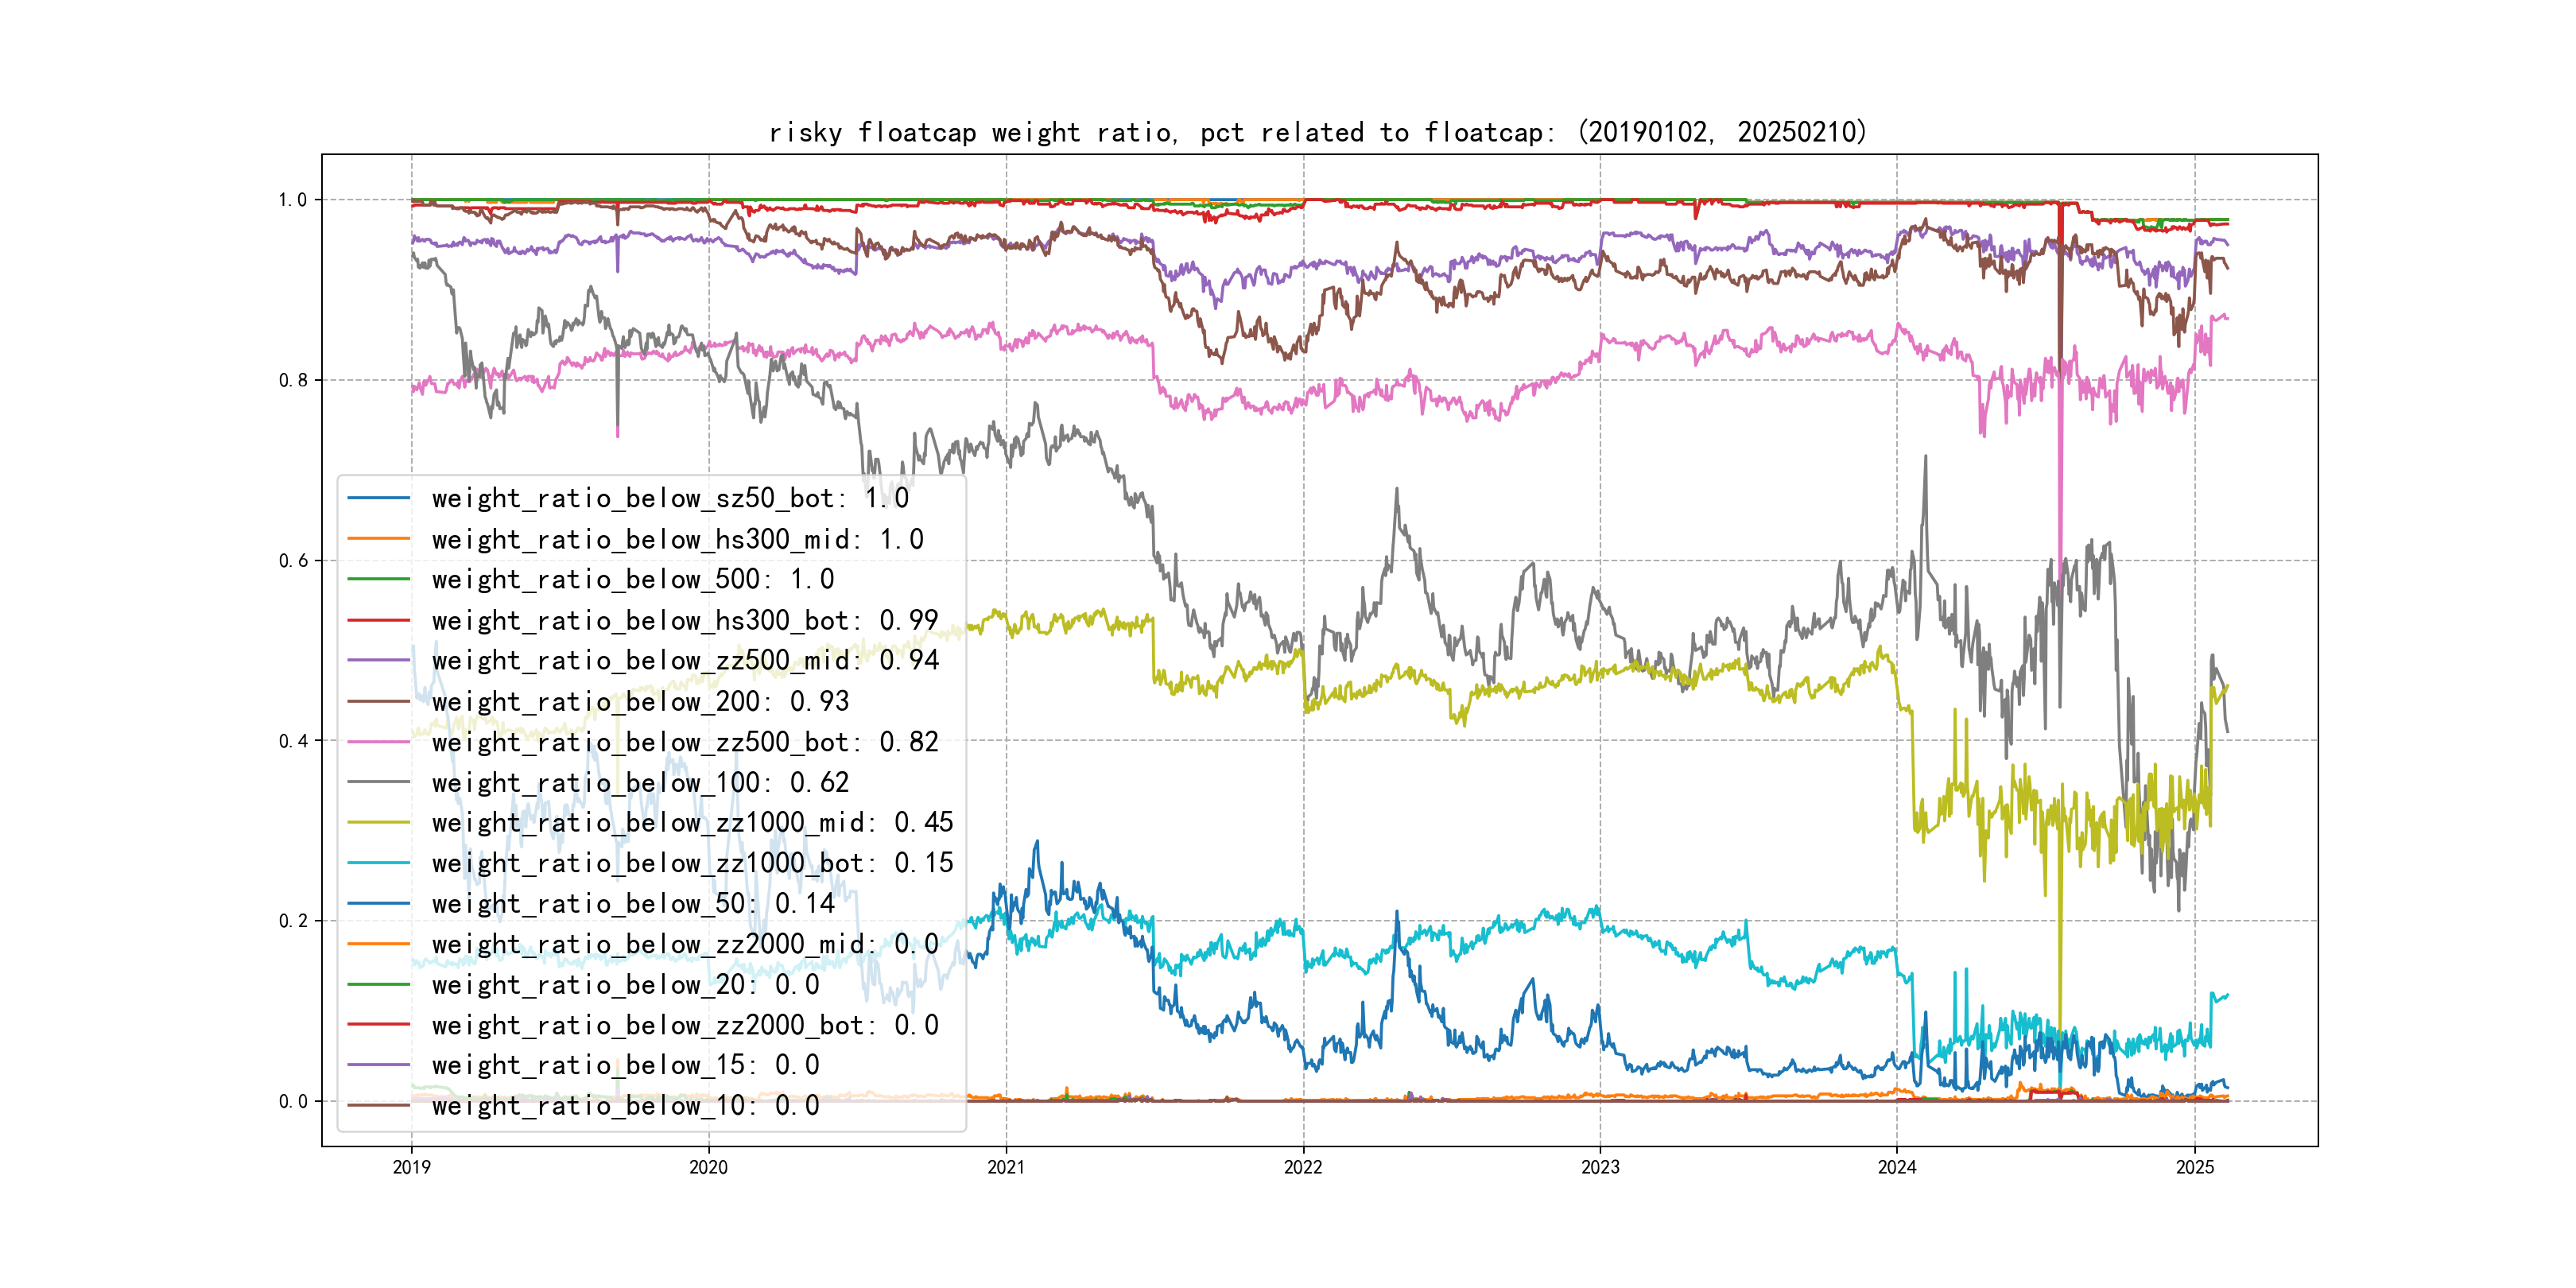Click the 2022 x-axis tick label
This screenshot has width=2576, height=1288.
click(1302, 1167)
